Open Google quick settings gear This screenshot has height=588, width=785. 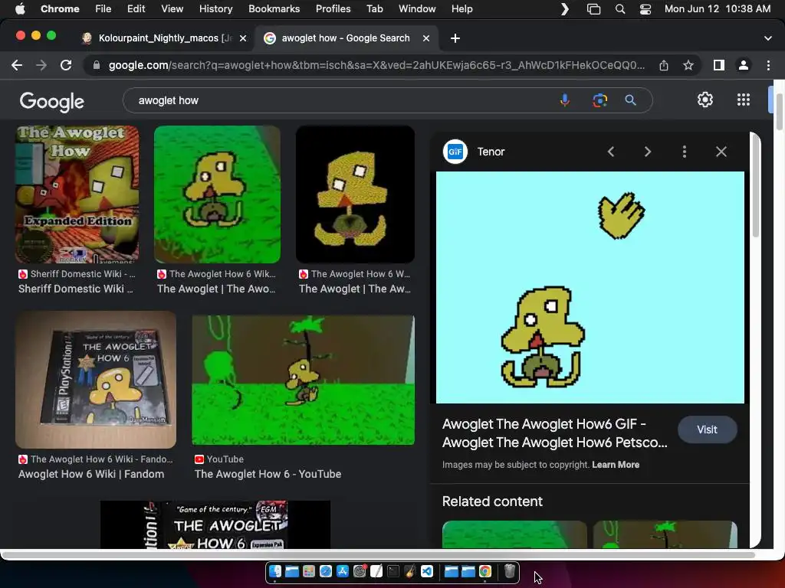click(x=705, y=100)
